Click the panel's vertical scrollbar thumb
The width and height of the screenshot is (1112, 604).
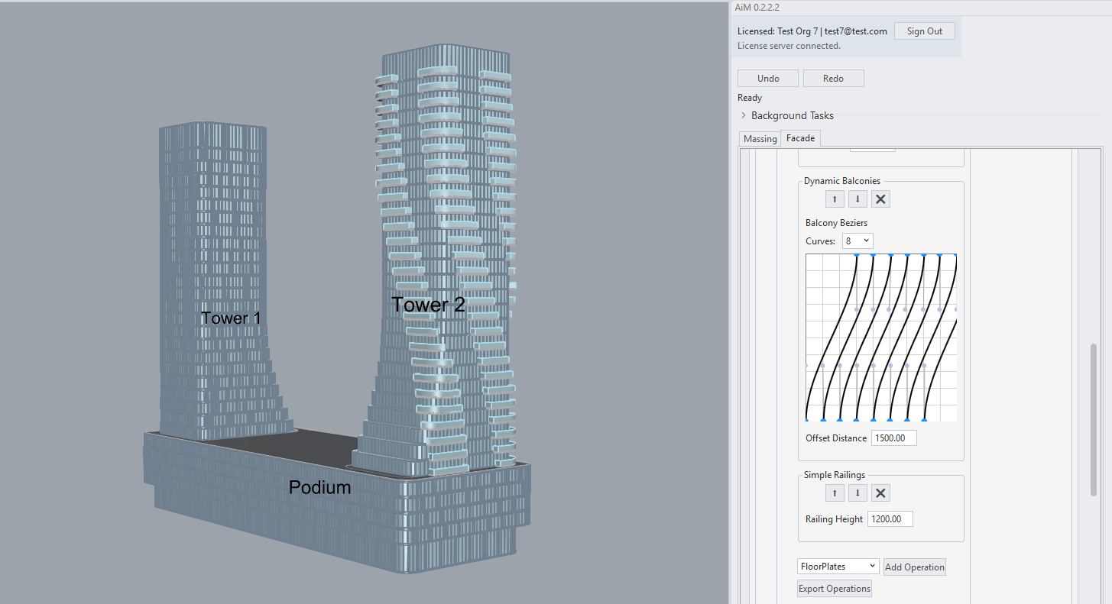click(1093, 419)
